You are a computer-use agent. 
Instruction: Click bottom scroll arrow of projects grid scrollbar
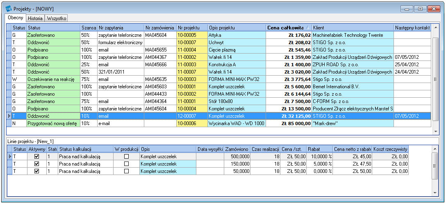coord(435,131)
